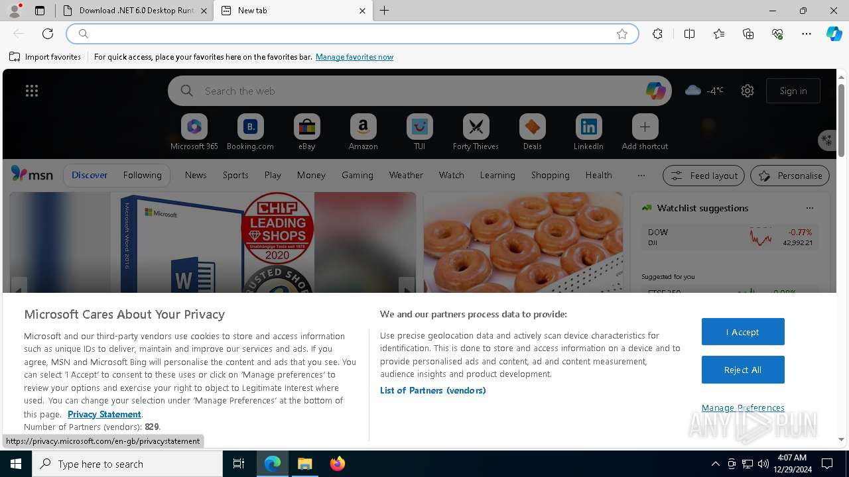The image size is (849, 477).
Task: Focus the Search the web box
Action: (421, 91)
